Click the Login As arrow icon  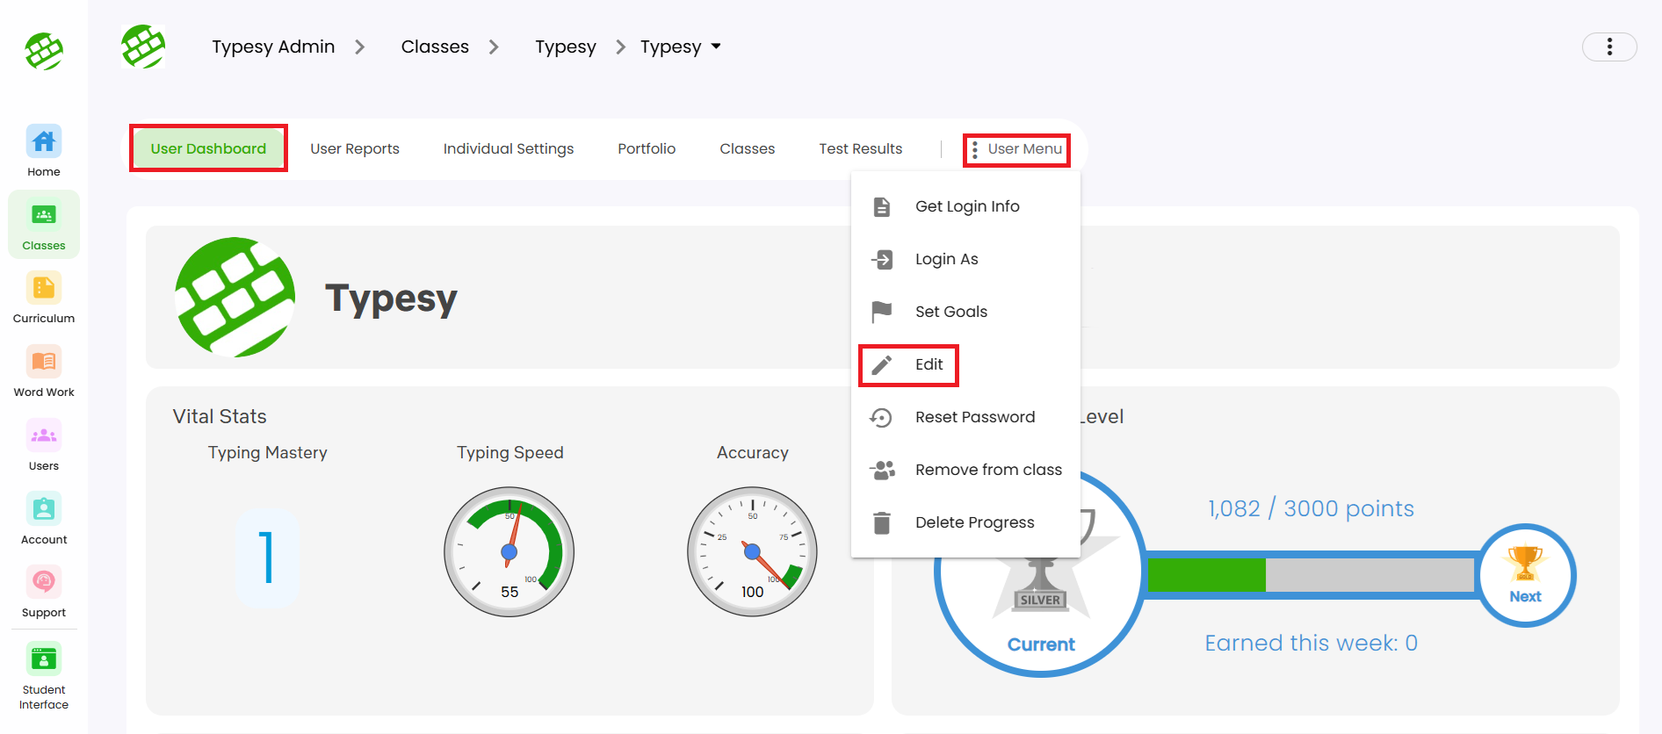pos(882,259)
